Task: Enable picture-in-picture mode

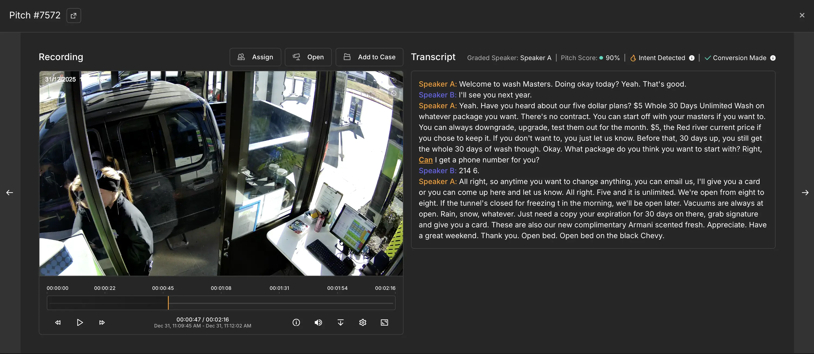Action: pos(384,322)
